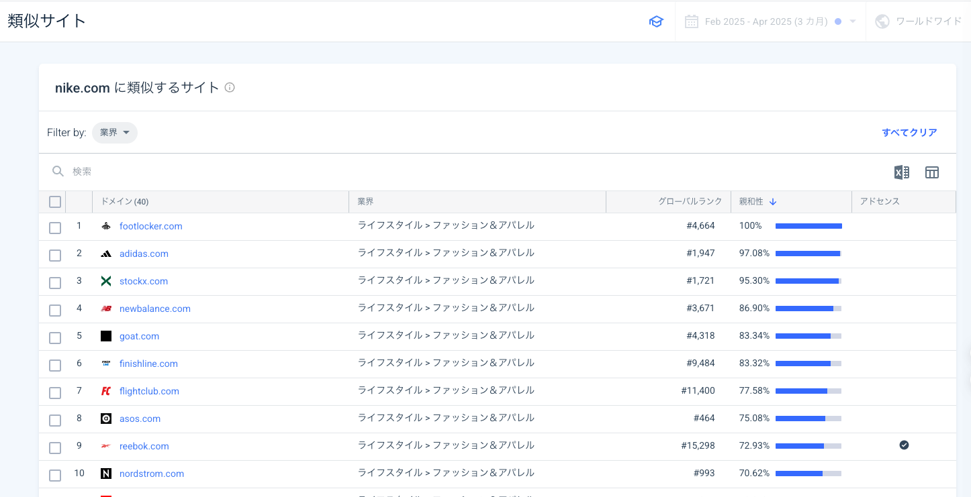
Task: Open the footlocker.com link
Action: [151, 226]
